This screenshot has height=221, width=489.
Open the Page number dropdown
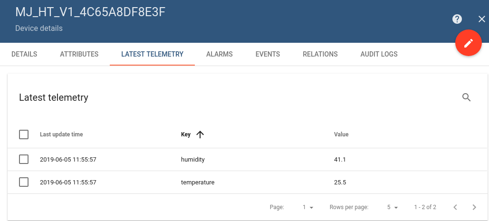308,207
